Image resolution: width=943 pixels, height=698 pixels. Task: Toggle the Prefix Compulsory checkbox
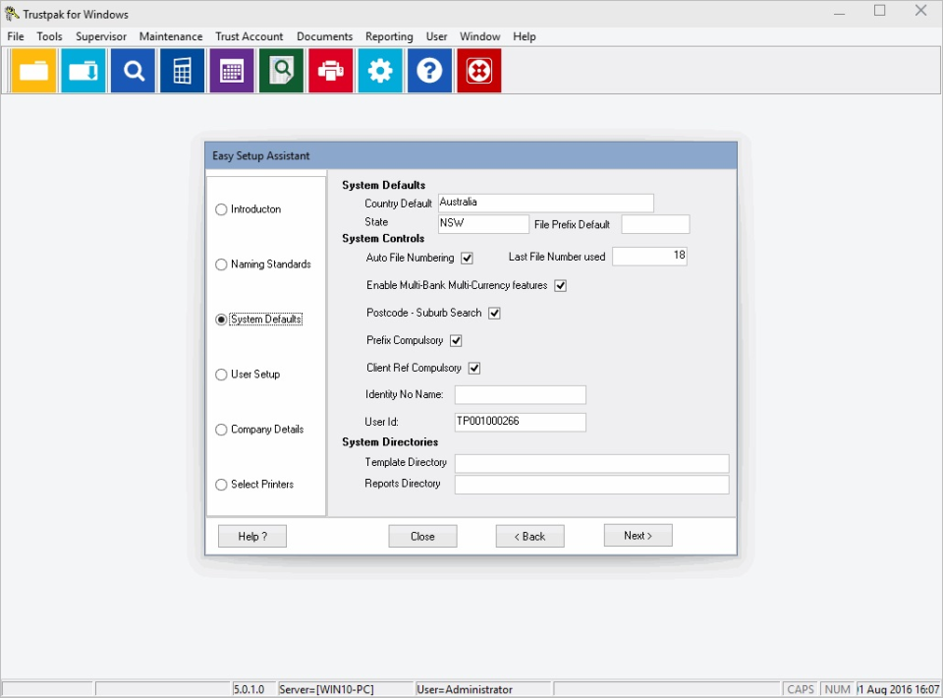click(x=456, y=340)
